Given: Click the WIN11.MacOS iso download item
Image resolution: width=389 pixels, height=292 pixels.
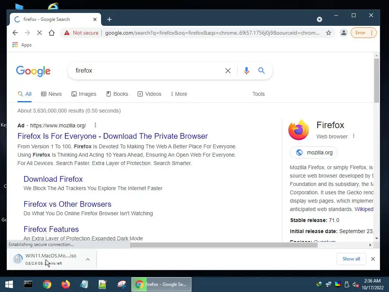Looking at the screenshot, I should click(x=45, y=259).
